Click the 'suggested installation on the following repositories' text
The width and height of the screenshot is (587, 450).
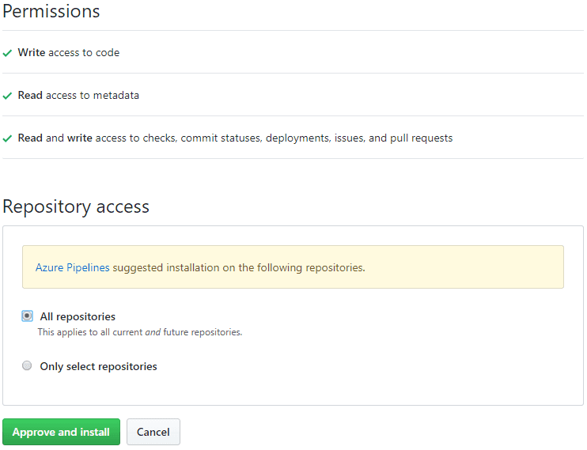point(239,267)
